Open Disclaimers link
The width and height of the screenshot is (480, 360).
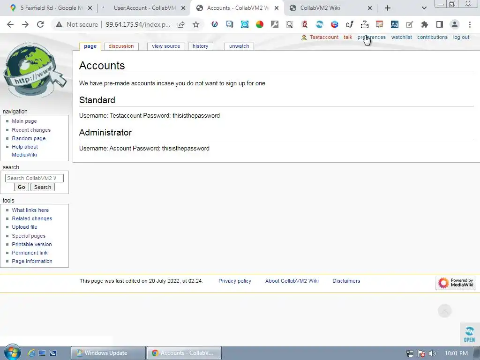point(346,281)
